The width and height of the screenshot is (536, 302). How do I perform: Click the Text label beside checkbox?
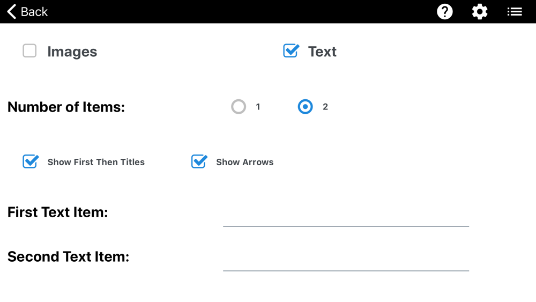pos(322,51)
